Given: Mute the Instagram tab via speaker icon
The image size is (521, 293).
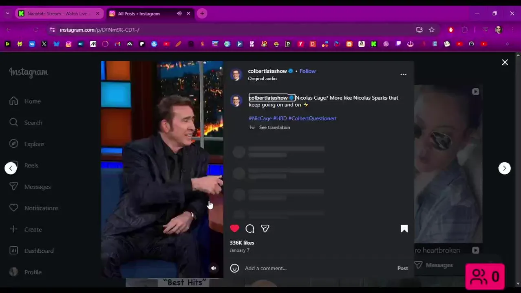Looking at the screenshot, I should point(179,13).
